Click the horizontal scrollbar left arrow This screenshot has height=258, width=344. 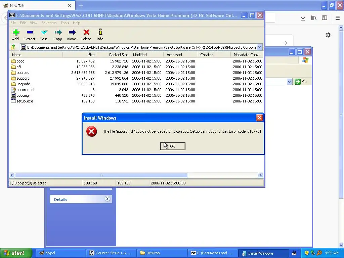tap(12, 175)
